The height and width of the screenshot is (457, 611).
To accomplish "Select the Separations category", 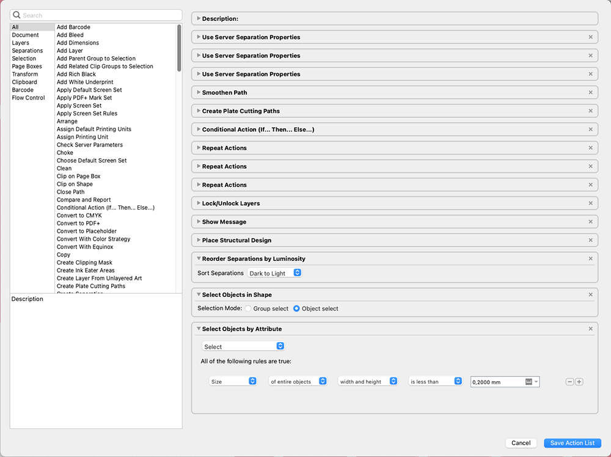I will point(27,51).
